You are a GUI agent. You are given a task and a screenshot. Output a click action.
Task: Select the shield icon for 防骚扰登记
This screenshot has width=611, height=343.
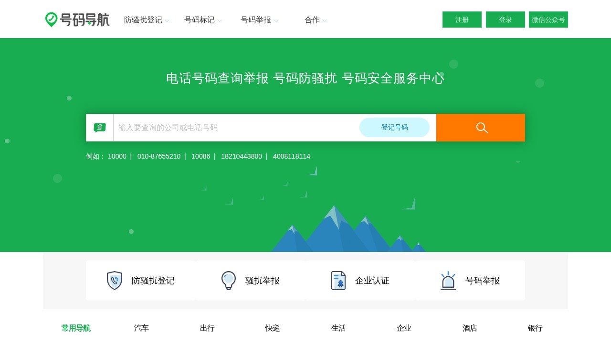[114, 280]
